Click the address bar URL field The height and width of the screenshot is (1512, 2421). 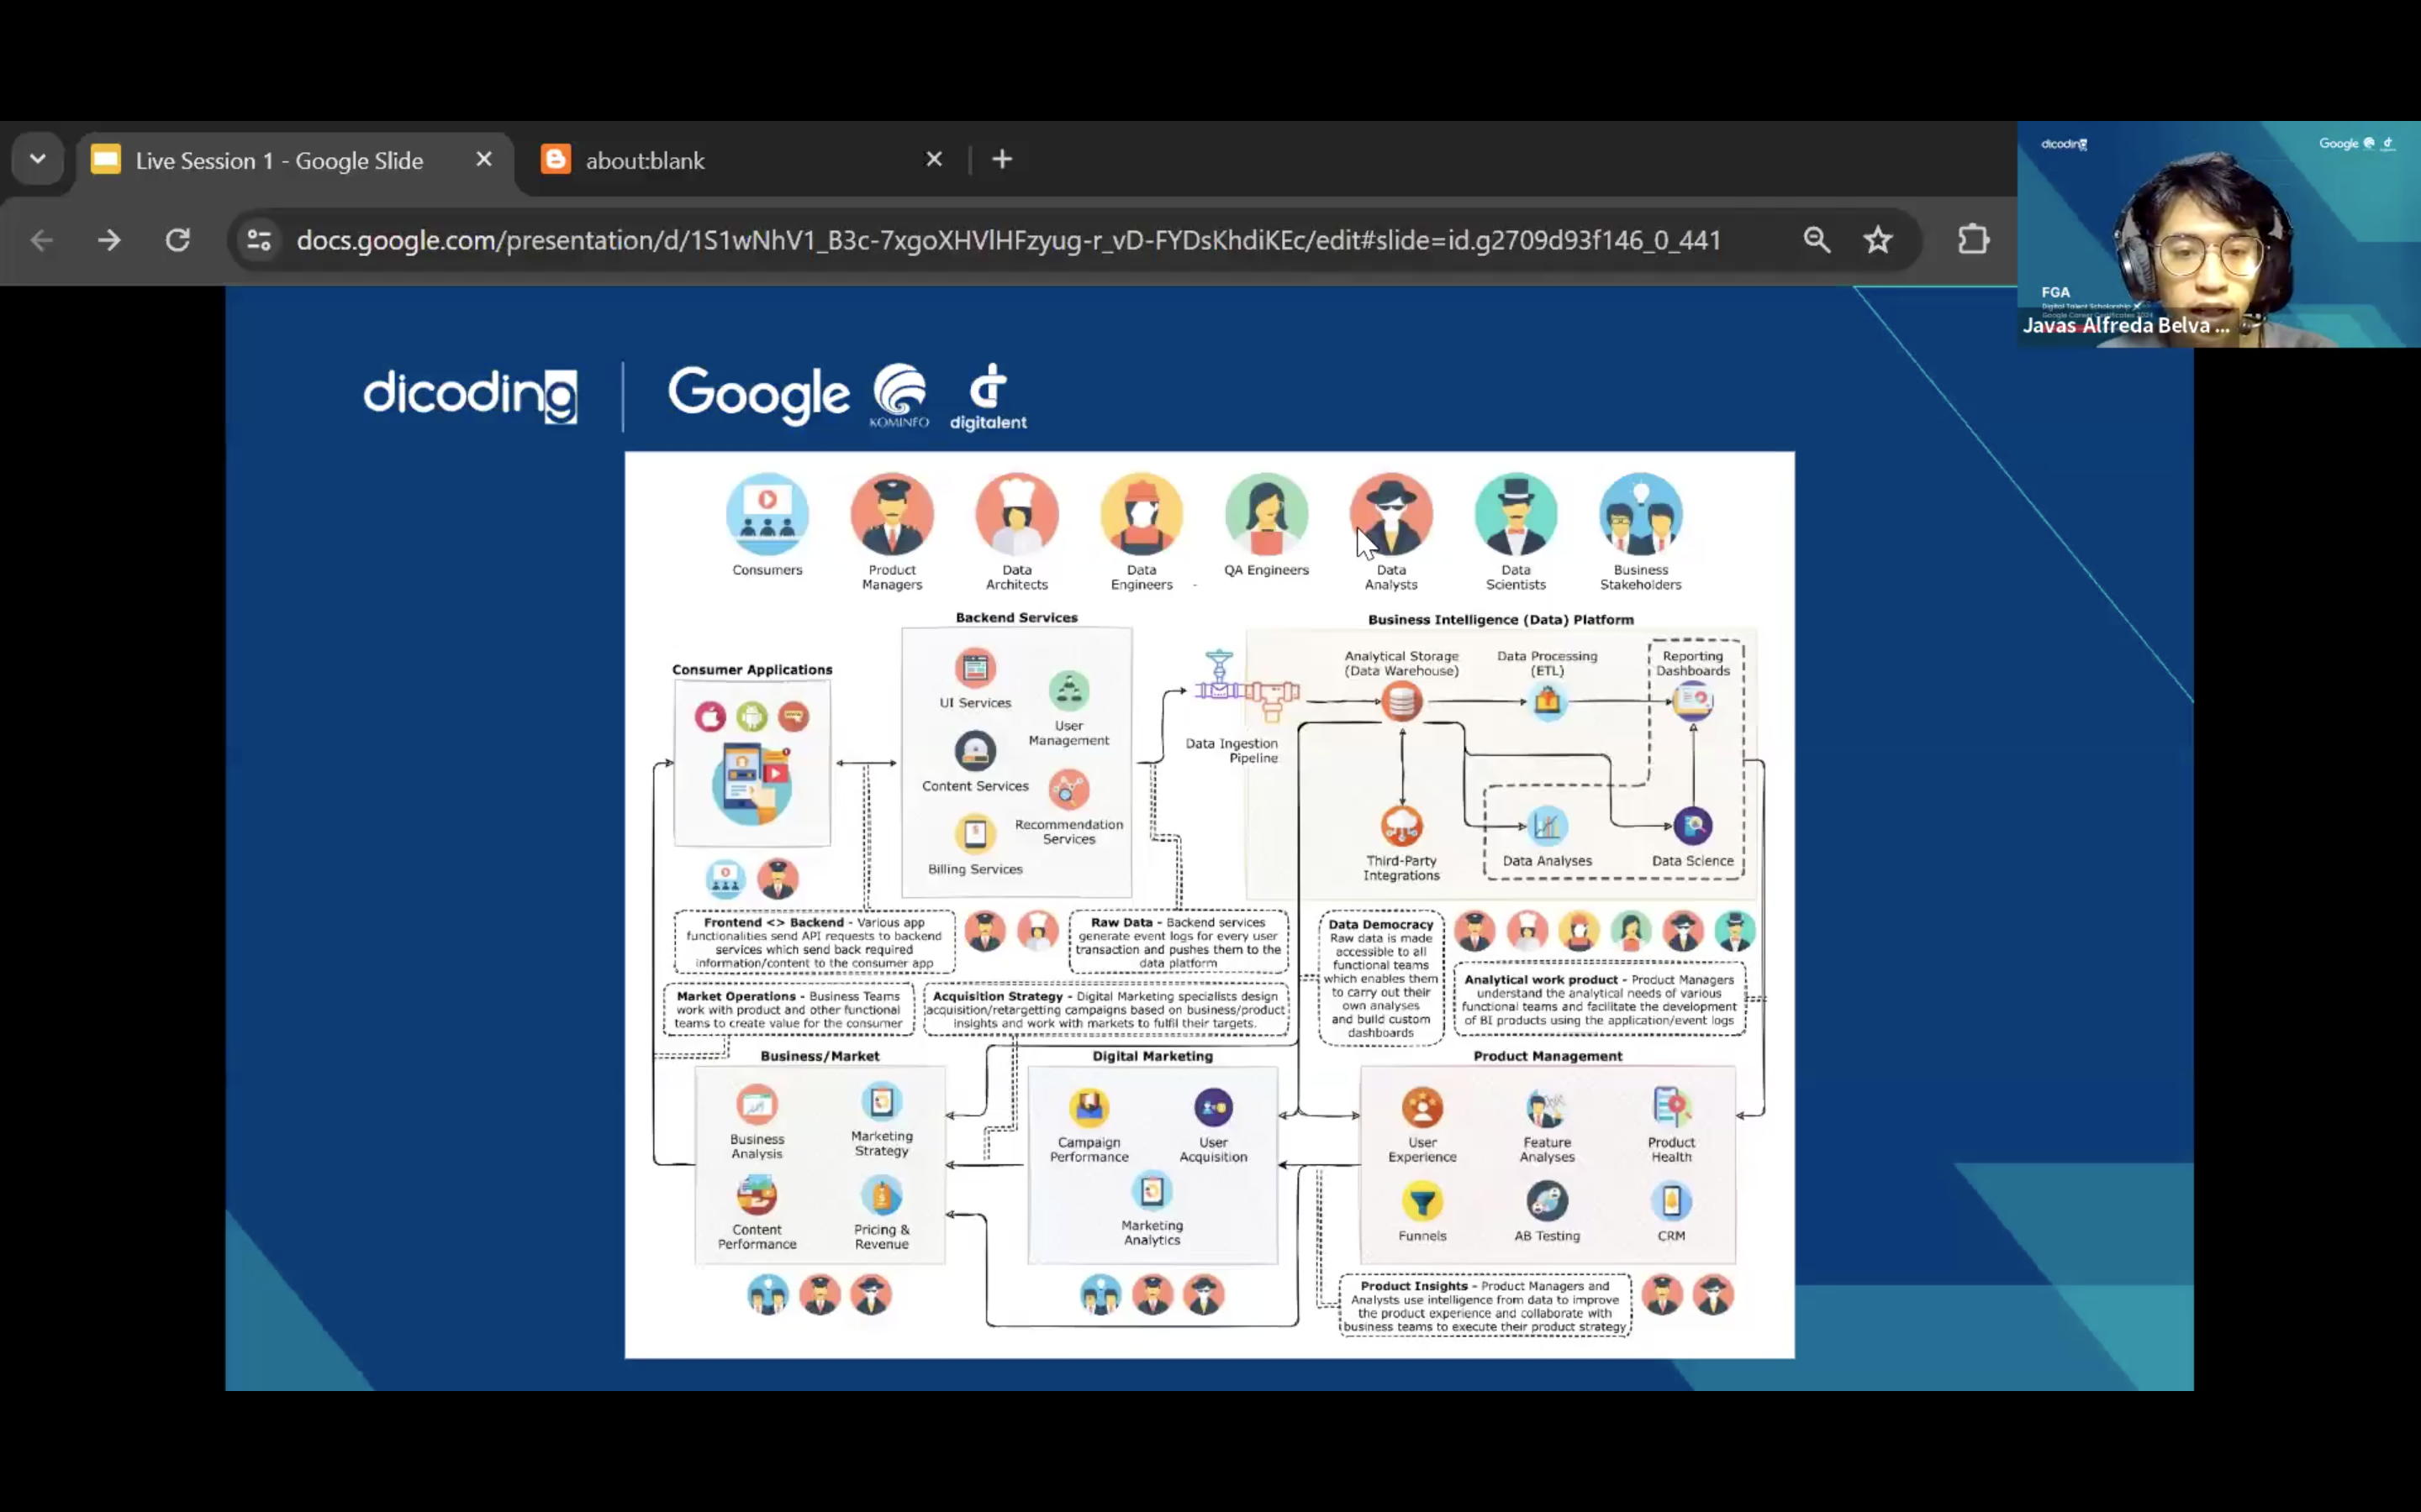(x=1009, y=240)
